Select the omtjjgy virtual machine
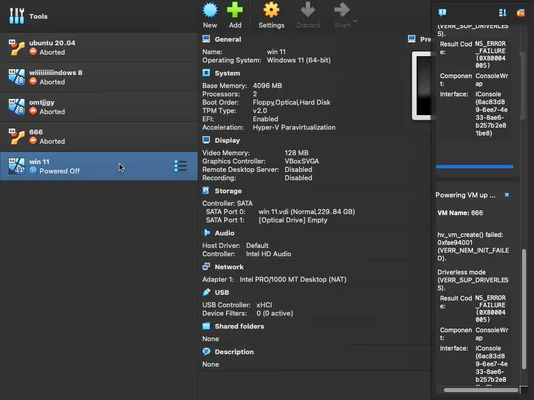 click(99, 106)
